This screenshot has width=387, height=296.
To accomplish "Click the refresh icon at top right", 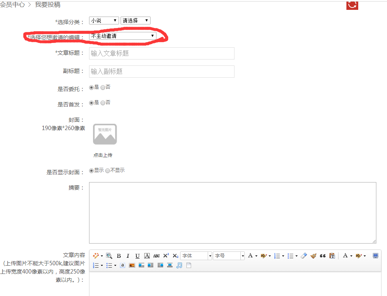I will pos(352,6).
